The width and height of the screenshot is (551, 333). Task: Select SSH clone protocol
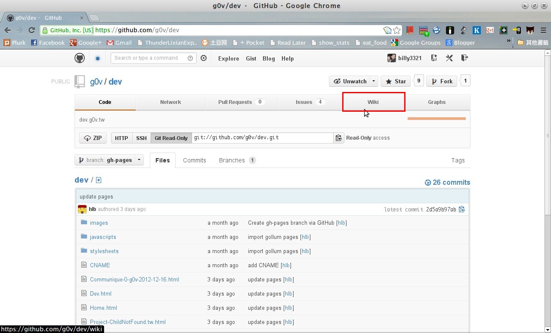click(142, 138)
